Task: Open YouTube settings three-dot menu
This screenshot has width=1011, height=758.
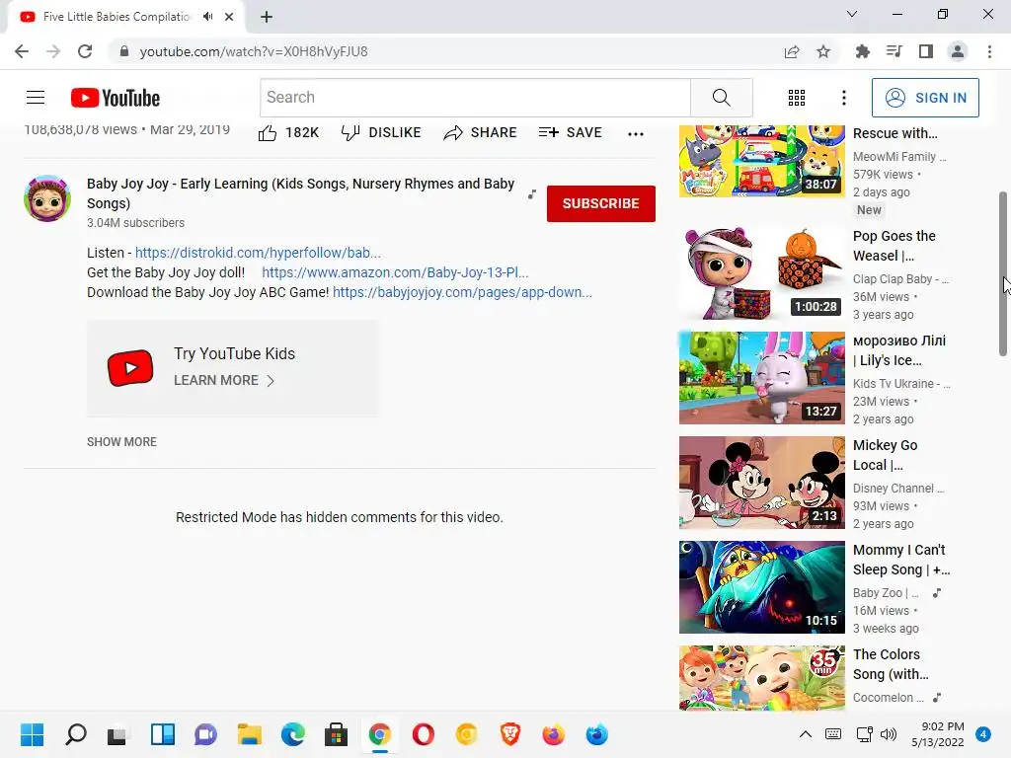Action: click(843, 98)
